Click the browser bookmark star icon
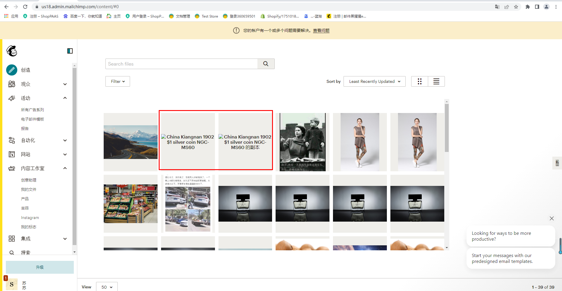 (516, 7)
